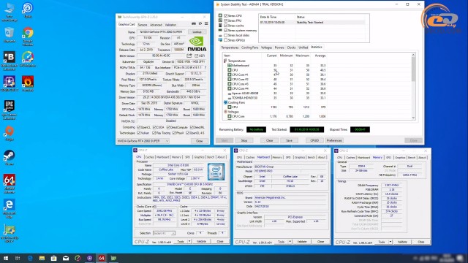Open the This PC desktop icon
The image size is (468, 263).
click(10, 12)
